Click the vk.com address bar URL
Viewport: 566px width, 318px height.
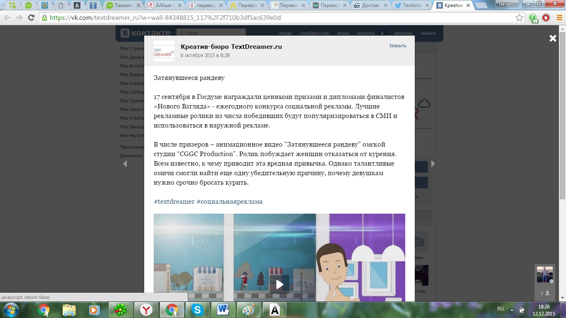pyautogui.click(x=166, y=18)
